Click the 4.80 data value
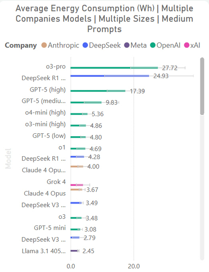Screen dimensions: 209x272 (96, 137)
